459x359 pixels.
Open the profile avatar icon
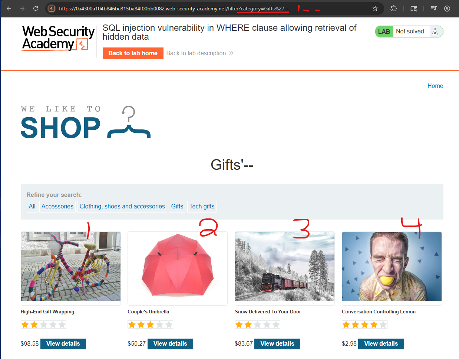[x=447, y=9]
